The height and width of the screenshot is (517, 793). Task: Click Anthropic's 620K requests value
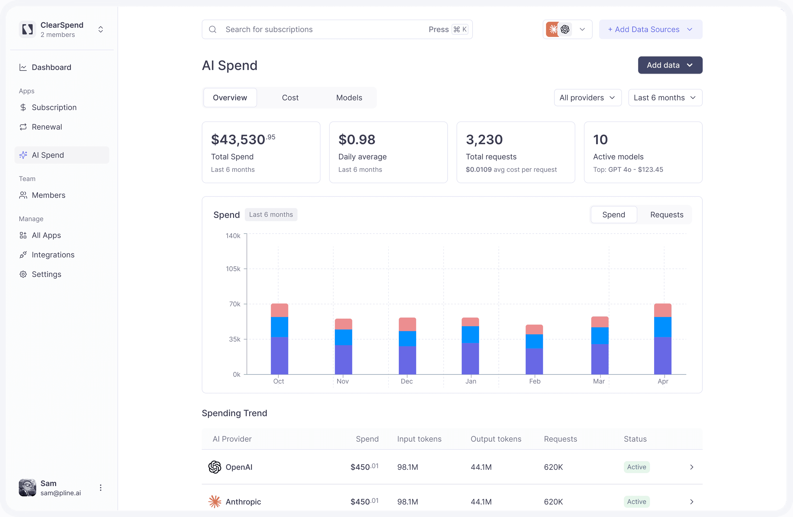(553, 501)
